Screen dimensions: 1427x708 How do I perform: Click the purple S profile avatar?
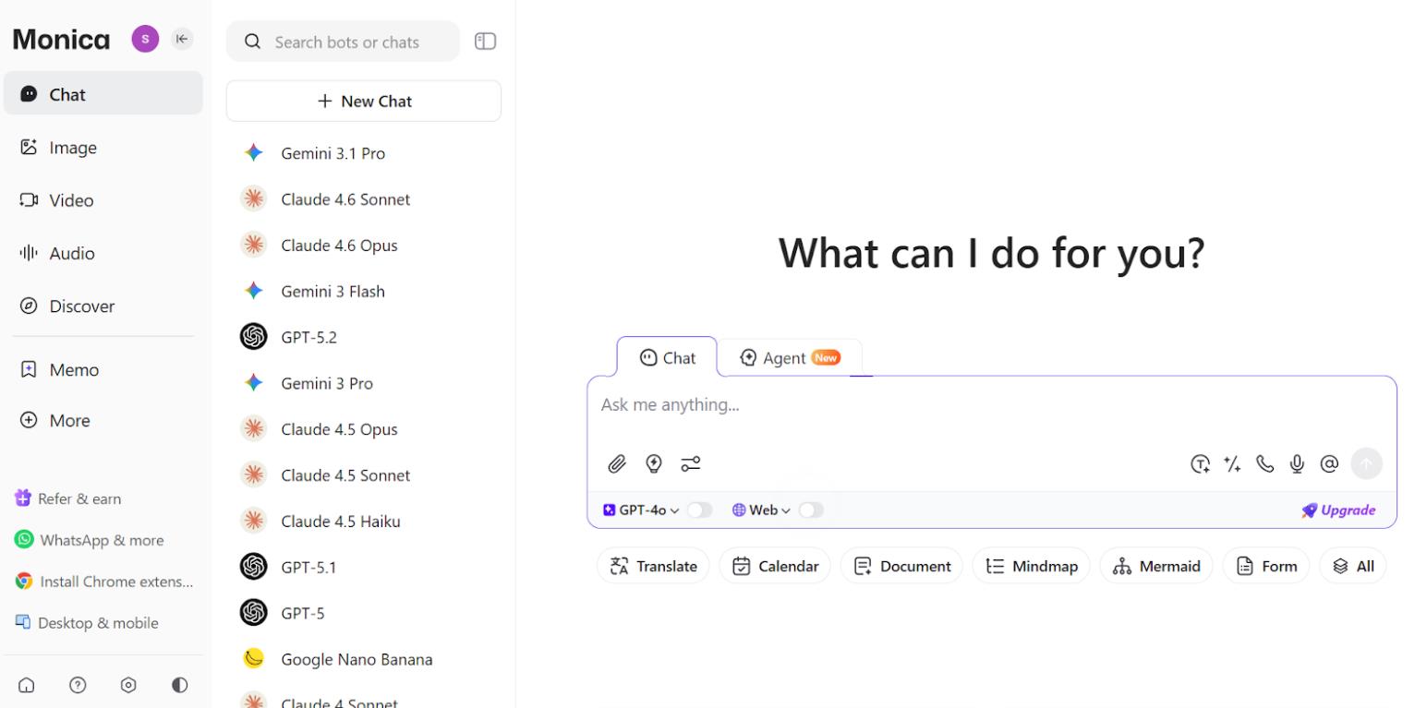pos(145,39)
